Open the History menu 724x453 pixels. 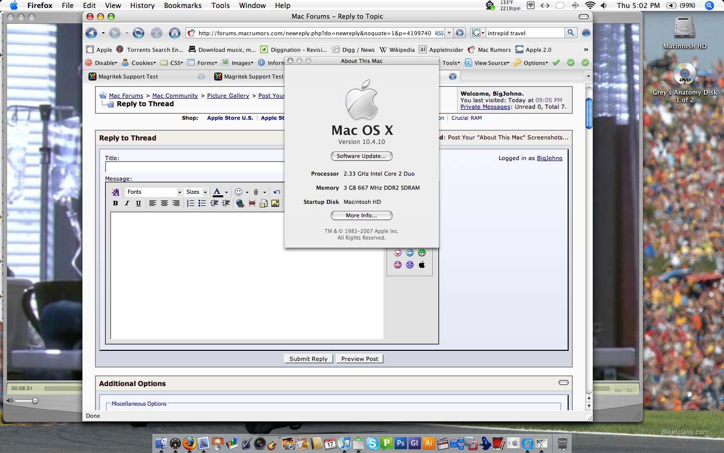point(142,6)
